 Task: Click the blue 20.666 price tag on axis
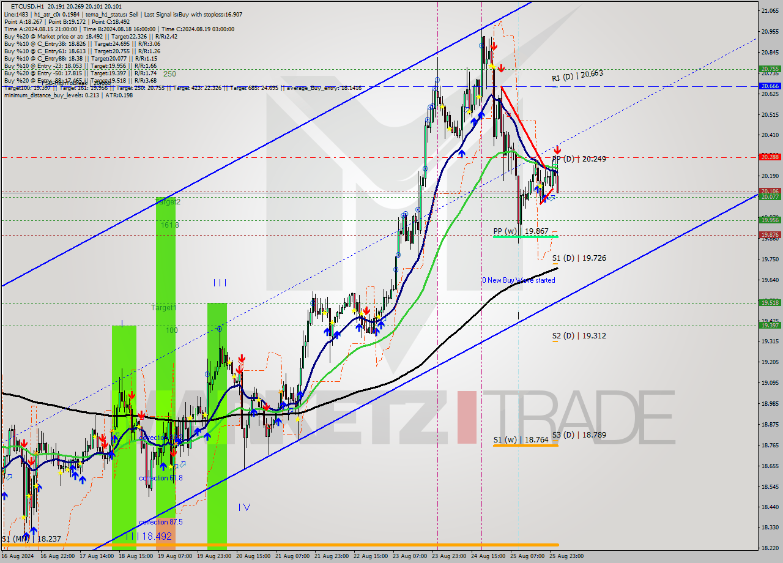[770, 86]
